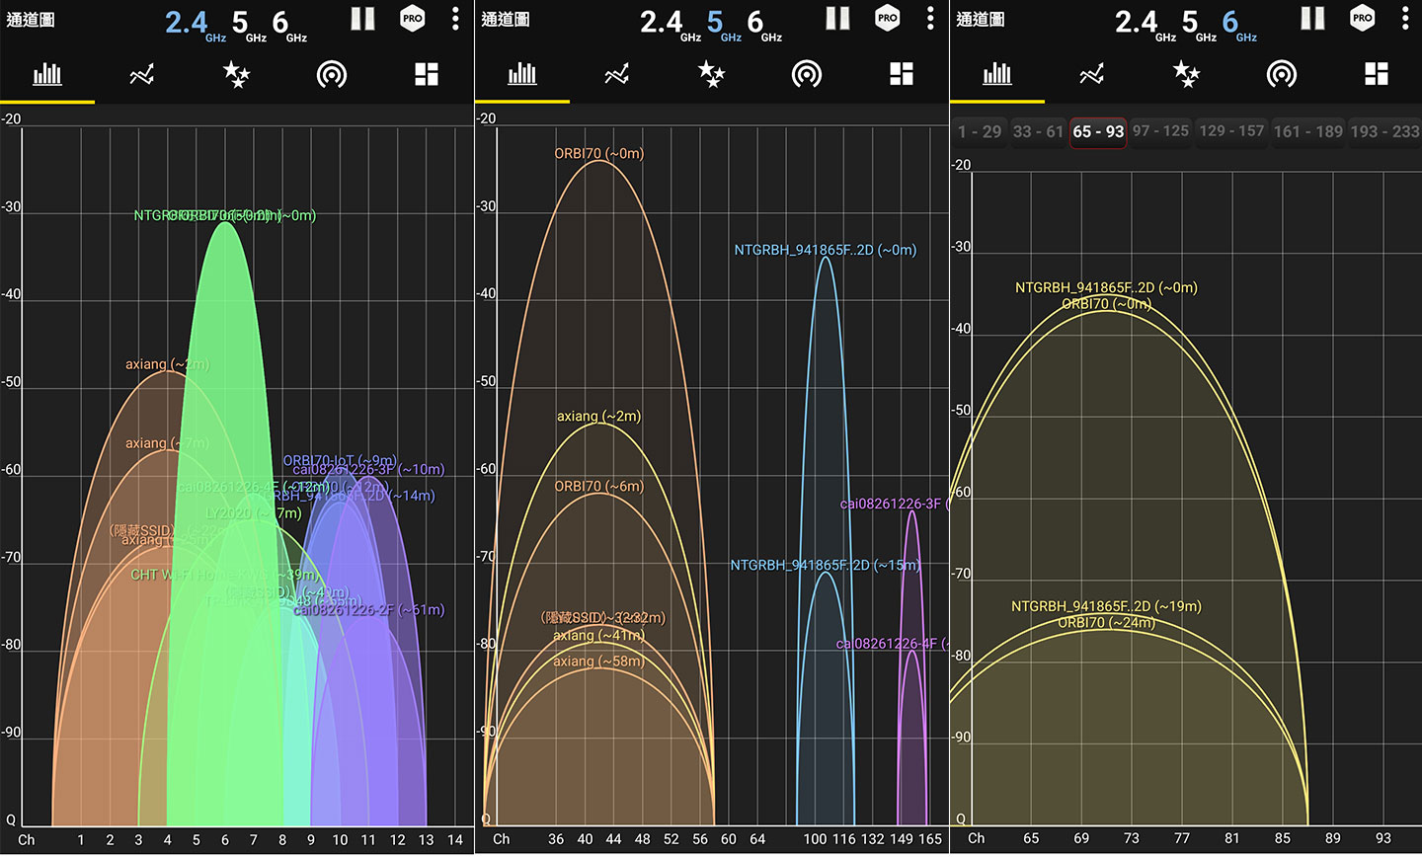The height and width of the screenshot is (857, 1422).
Task: Select the 1 - 29 channel range tab
Action: [x=980, y=131]
